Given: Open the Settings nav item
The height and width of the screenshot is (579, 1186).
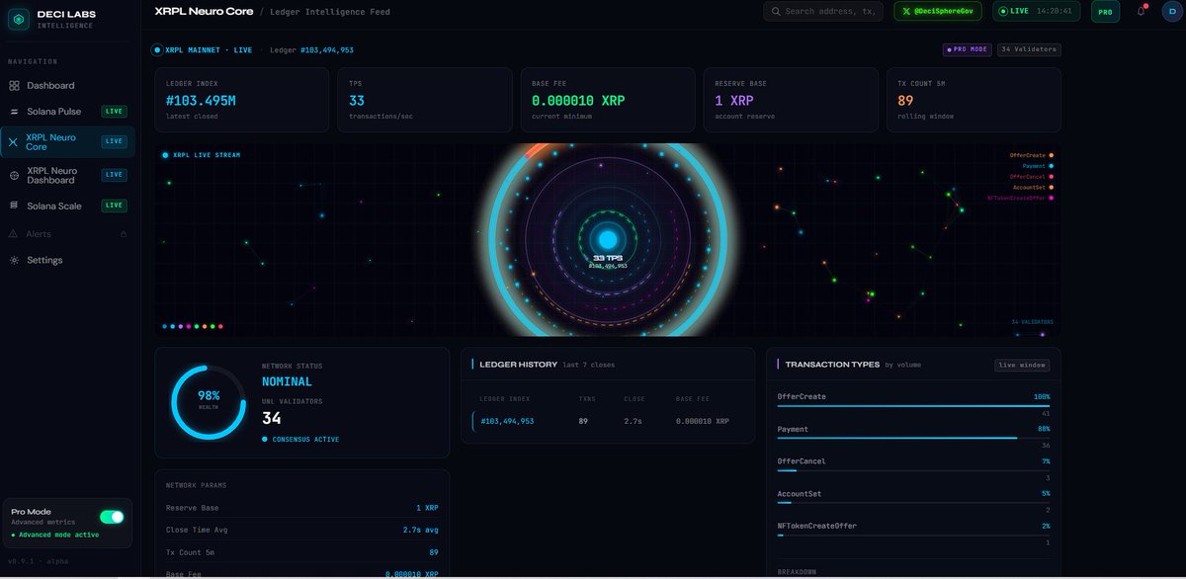Looking at the screenshot, I should (66, 260).
